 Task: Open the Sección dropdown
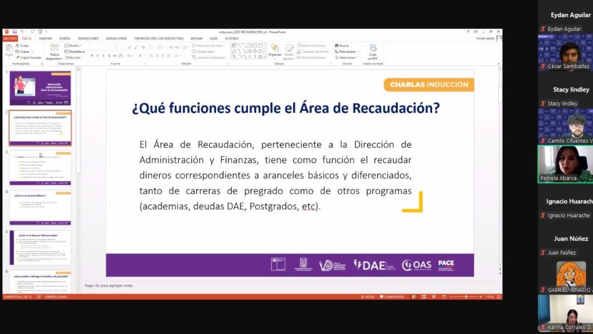pos(74,58)
